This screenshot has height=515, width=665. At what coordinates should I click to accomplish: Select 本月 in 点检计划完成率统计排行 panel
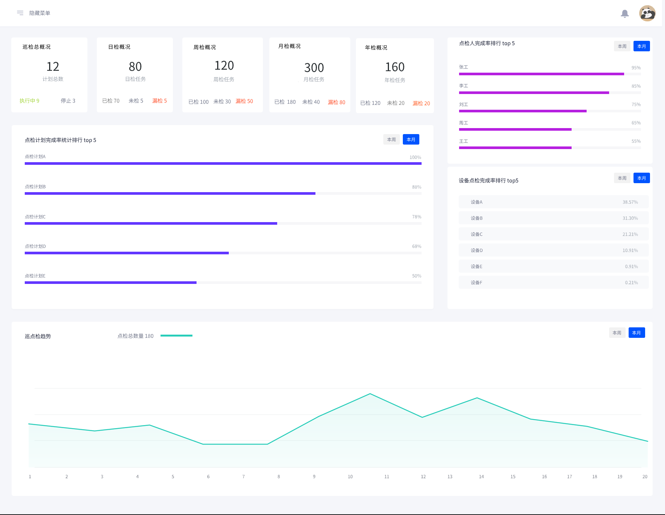[x=411, y=140]
